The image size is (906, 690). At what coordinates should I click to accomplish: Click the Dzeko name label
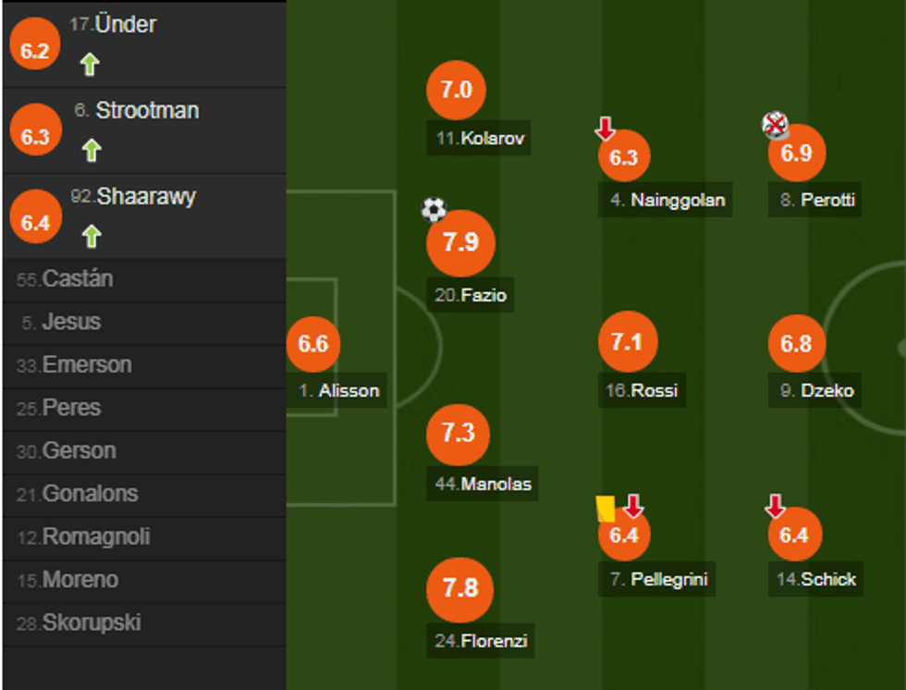(x=827, y=390)
